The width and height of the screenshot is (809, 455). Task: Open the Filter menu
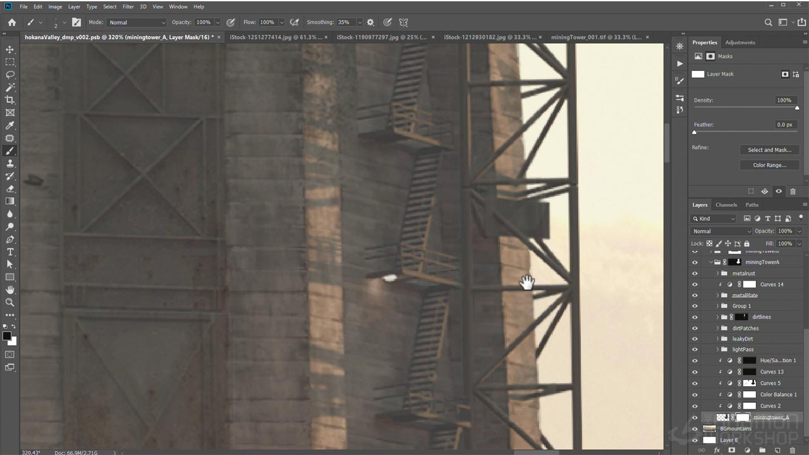point(128,6)
